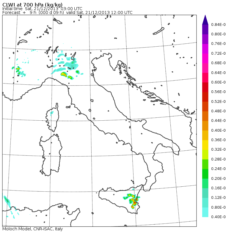Viewport: 226px width, 233px height.
Task: Click the red band between 0.56E-0 and 0.60E-0
Action: click(x=205, y=87)
